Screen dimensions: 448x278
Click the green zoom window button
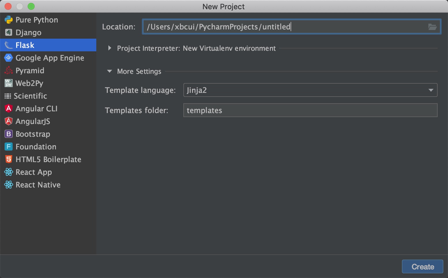[31, 6]
